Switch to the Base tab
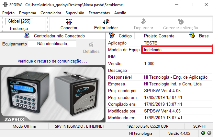213x137 pixels. click(x=198, y=36)
